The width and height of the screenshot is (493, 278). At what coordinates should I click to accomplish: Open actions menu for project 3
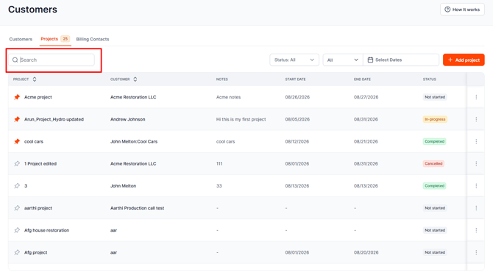[476, 186]
